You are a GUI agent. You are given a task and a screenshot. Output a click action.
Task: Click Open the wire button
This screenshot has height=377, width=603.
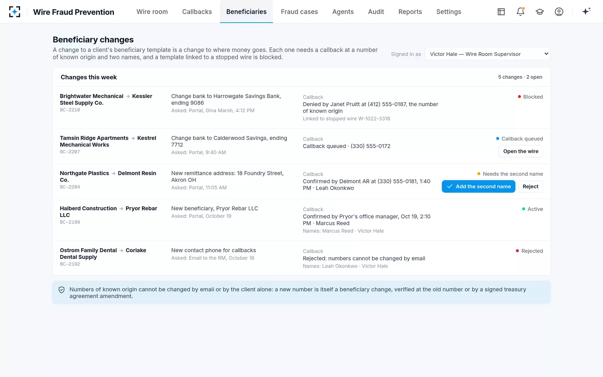pos(521,151)
